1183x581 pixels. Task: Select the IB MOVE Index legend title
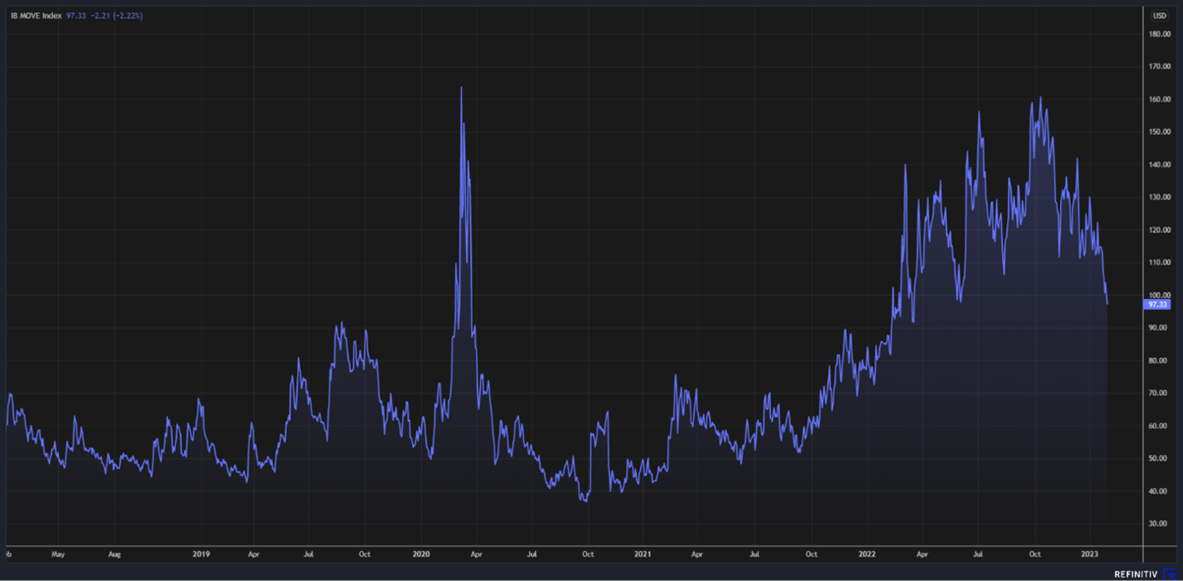(36, 16)
